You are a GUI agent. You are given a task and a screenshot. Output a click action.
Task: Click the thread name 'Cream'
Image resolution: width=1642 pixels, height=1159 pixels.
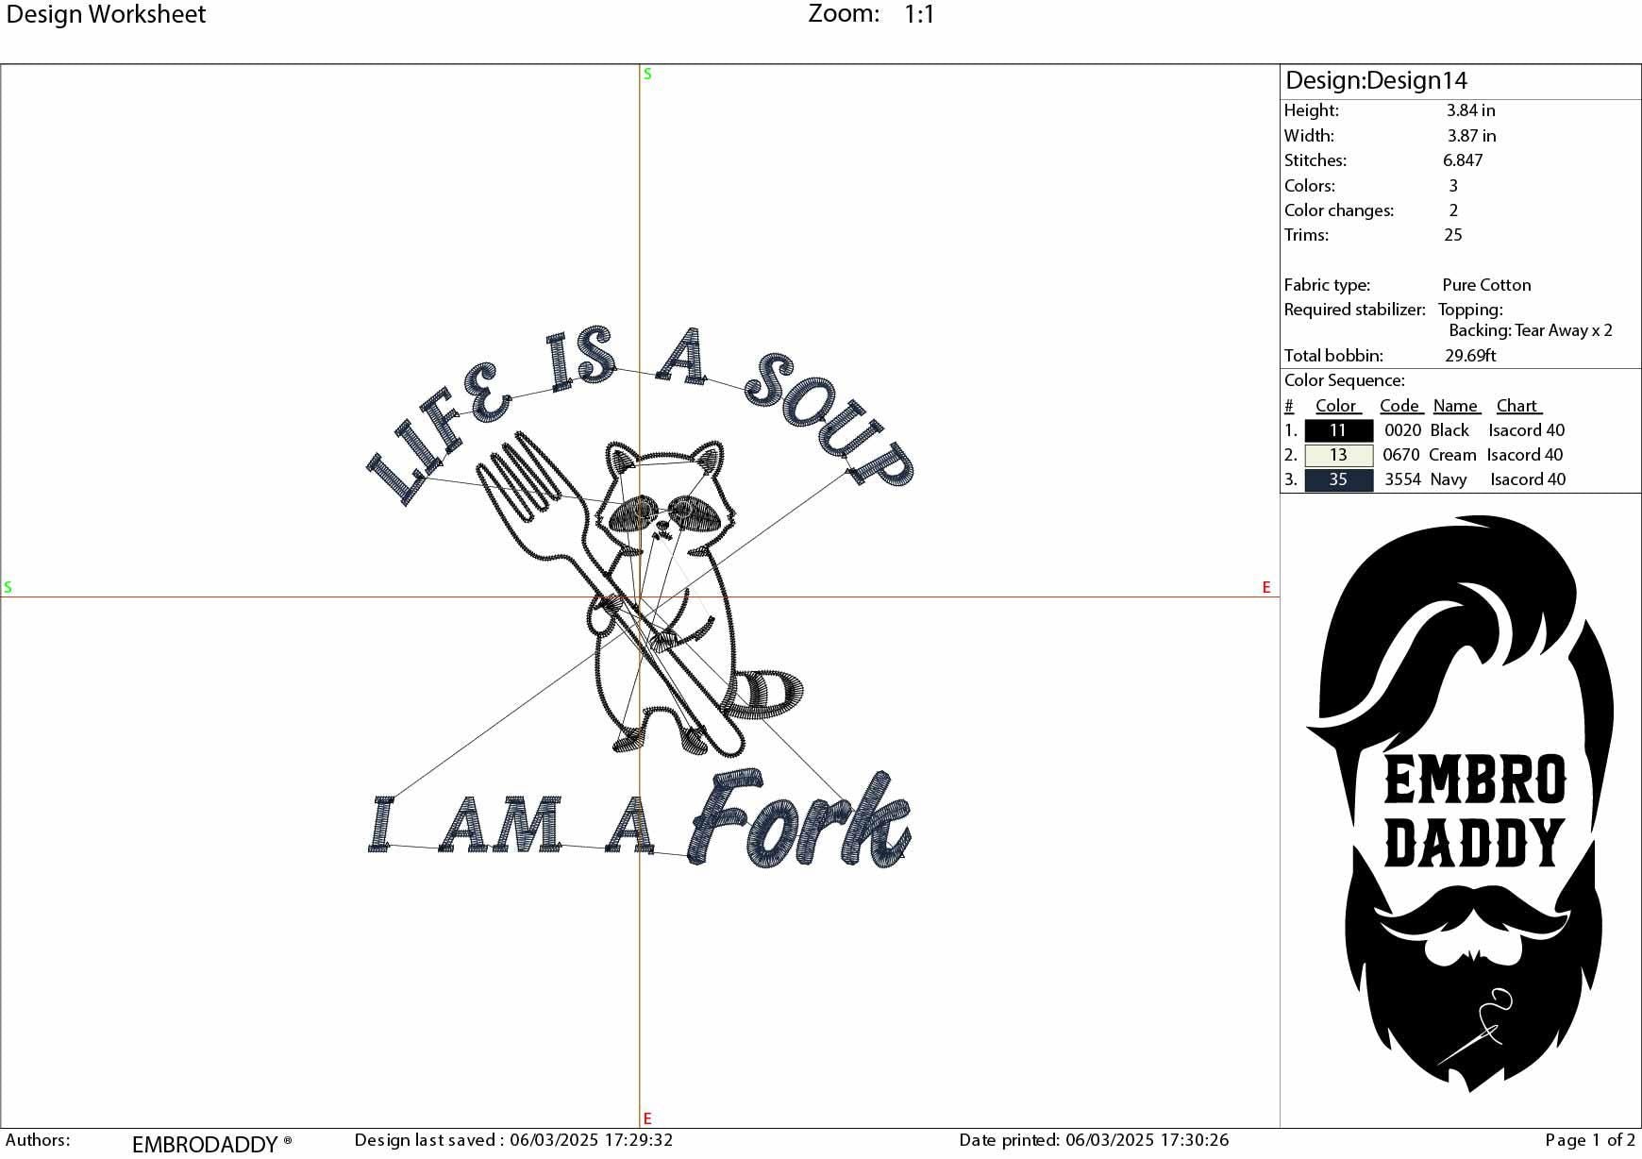point(1452,455)
